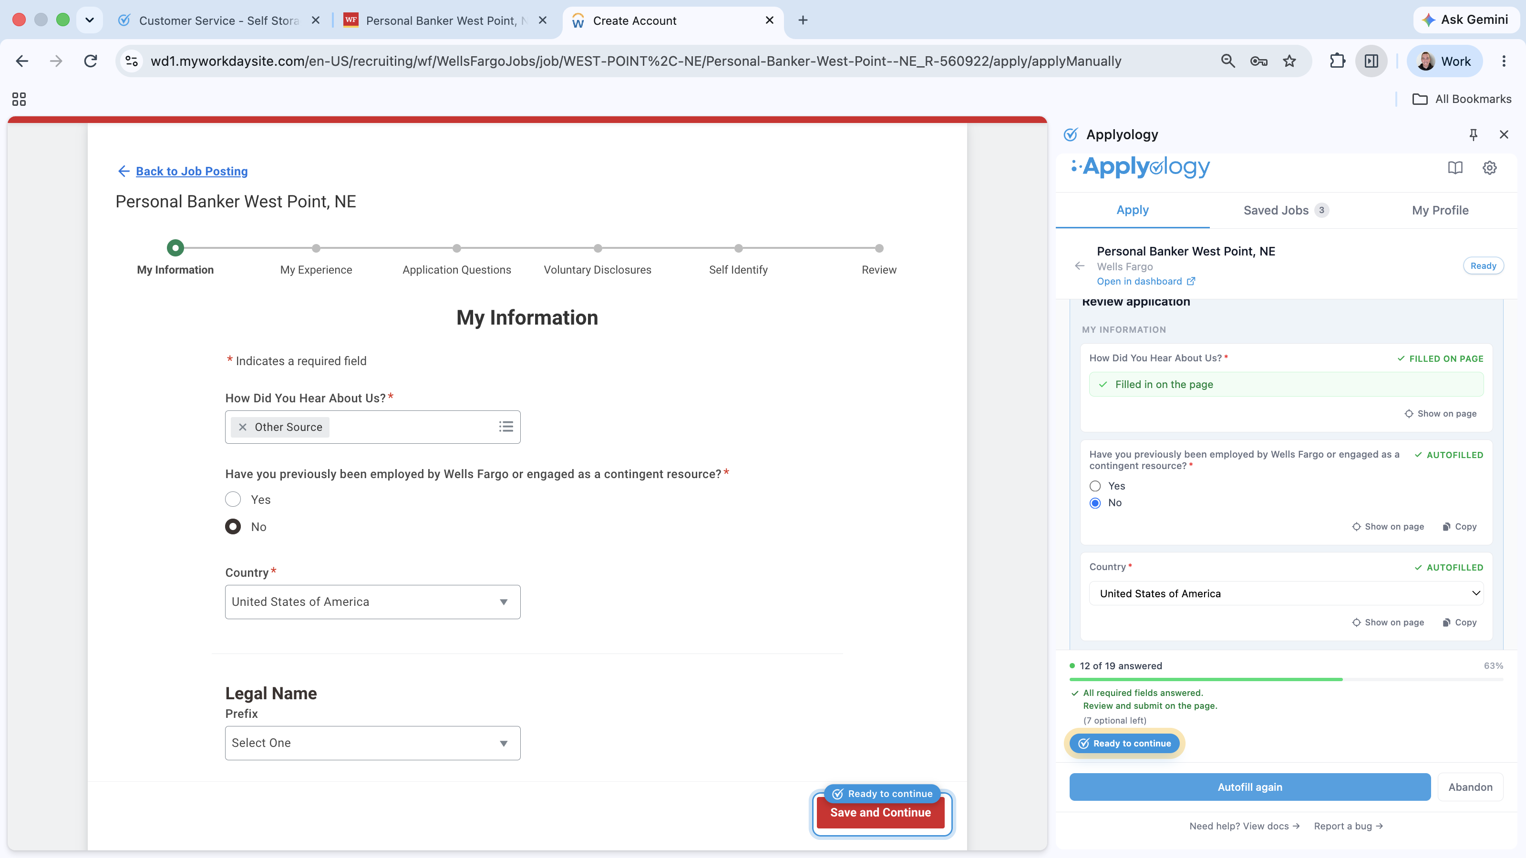Open the password manager key icon
The height and width of the screenshot is (858, 1526).
tap(1258, 61)
